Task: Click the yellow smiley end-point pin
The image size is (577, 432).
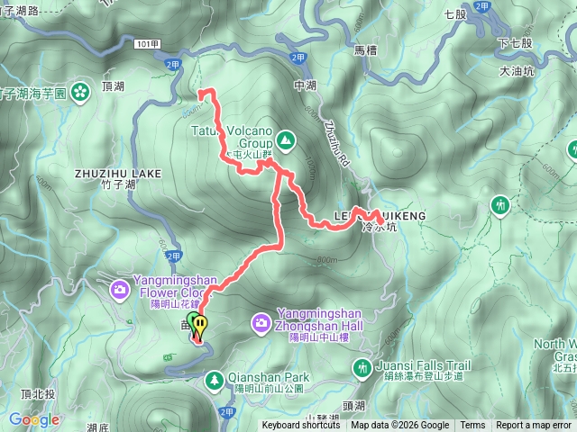Action: (x=200, y=326)
